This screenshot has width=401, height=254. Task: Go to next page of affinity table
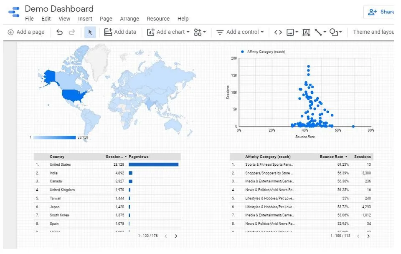tap(368, 236)
